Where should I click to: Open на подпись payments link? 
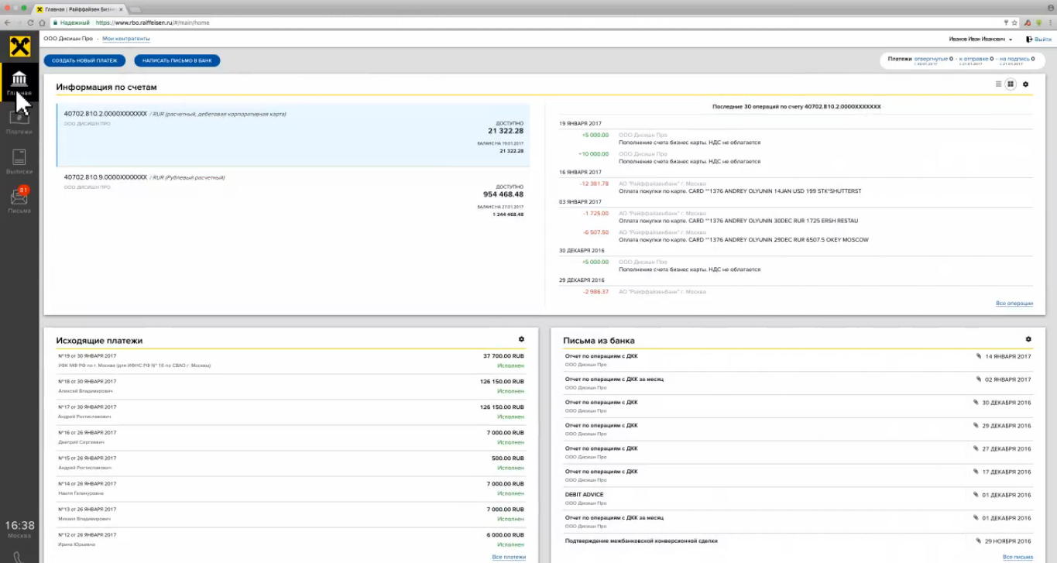click(x=1014, y=58)
